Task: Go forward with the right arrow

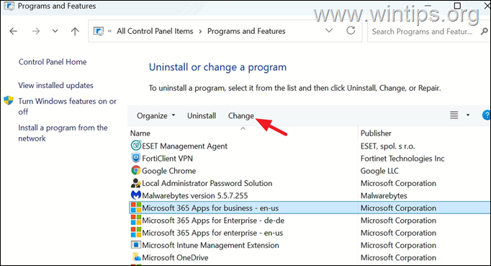Action: click(36, 31)
